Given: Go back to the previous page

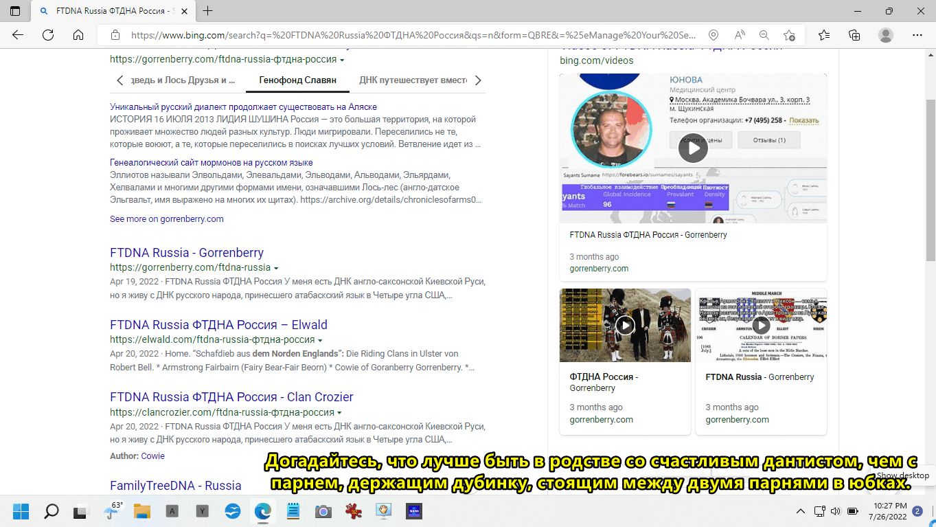Looking at the screenshot, I should (x=18, y=35).
